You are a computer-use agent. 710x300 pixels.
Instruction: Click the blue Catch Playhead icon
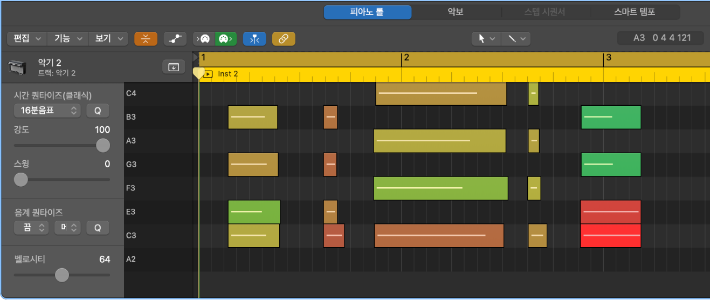[x=254, y=39]
